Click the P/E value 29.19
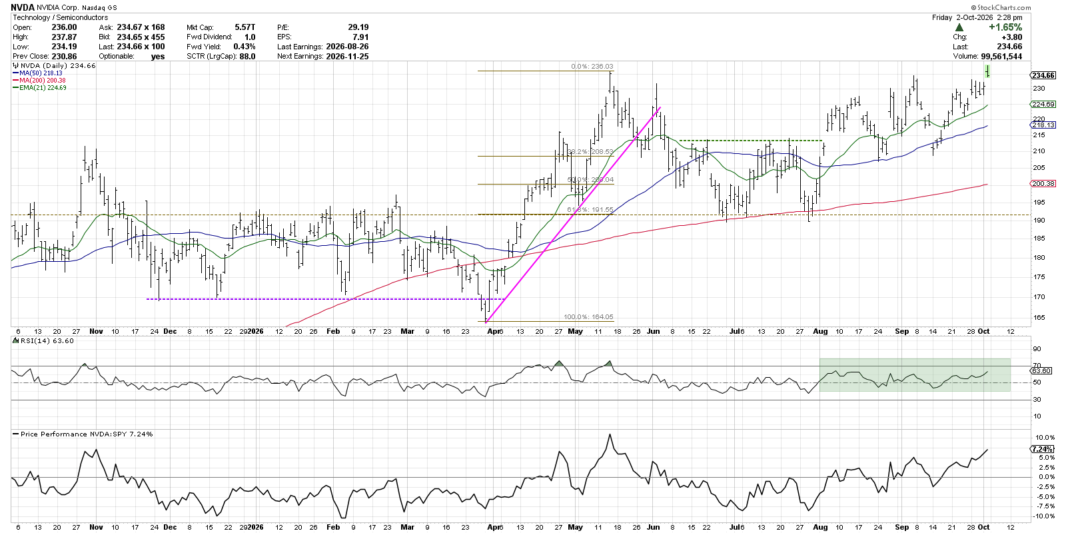 (358, 27)
